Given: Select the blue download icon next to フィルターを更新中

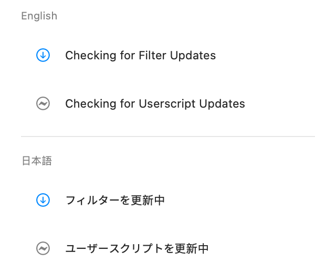Looking at the screenshot, I should [43, 200].
